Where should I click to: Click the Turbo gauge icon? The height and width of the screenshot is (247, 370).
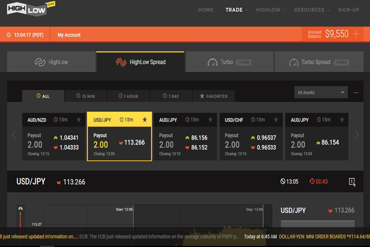(212, 62)
